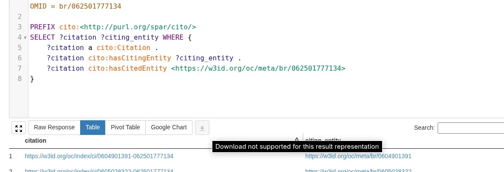Screen dimensions: 504x172
Task: Select the Table results tab
Action: click(x=93, y=127)
